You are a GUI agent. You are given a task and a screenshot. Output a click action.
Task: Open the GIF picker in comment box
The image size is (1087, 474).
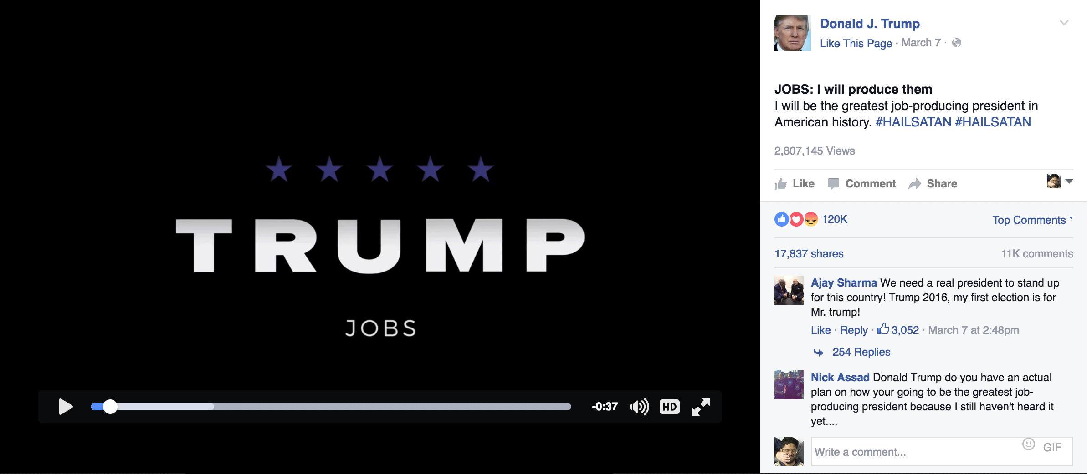click(x=1052, y=447)
